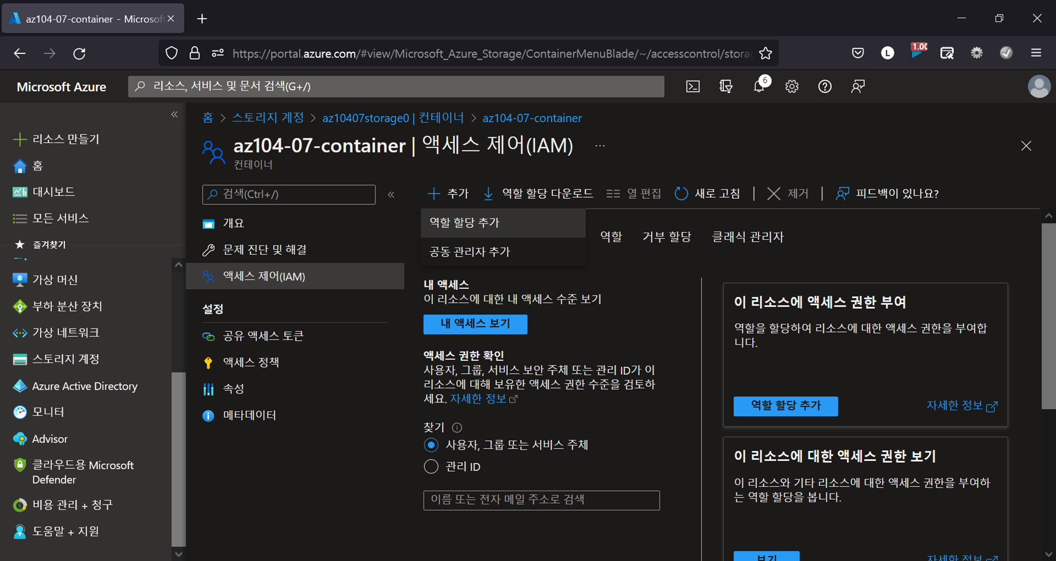This screenshot has height=561, width=1056.
Task: Open 속성 settings item
Action: (295, 389)
